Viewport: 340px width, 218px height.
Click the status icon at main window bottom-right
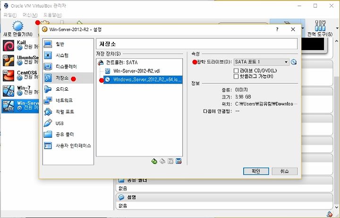pos(329,214)
